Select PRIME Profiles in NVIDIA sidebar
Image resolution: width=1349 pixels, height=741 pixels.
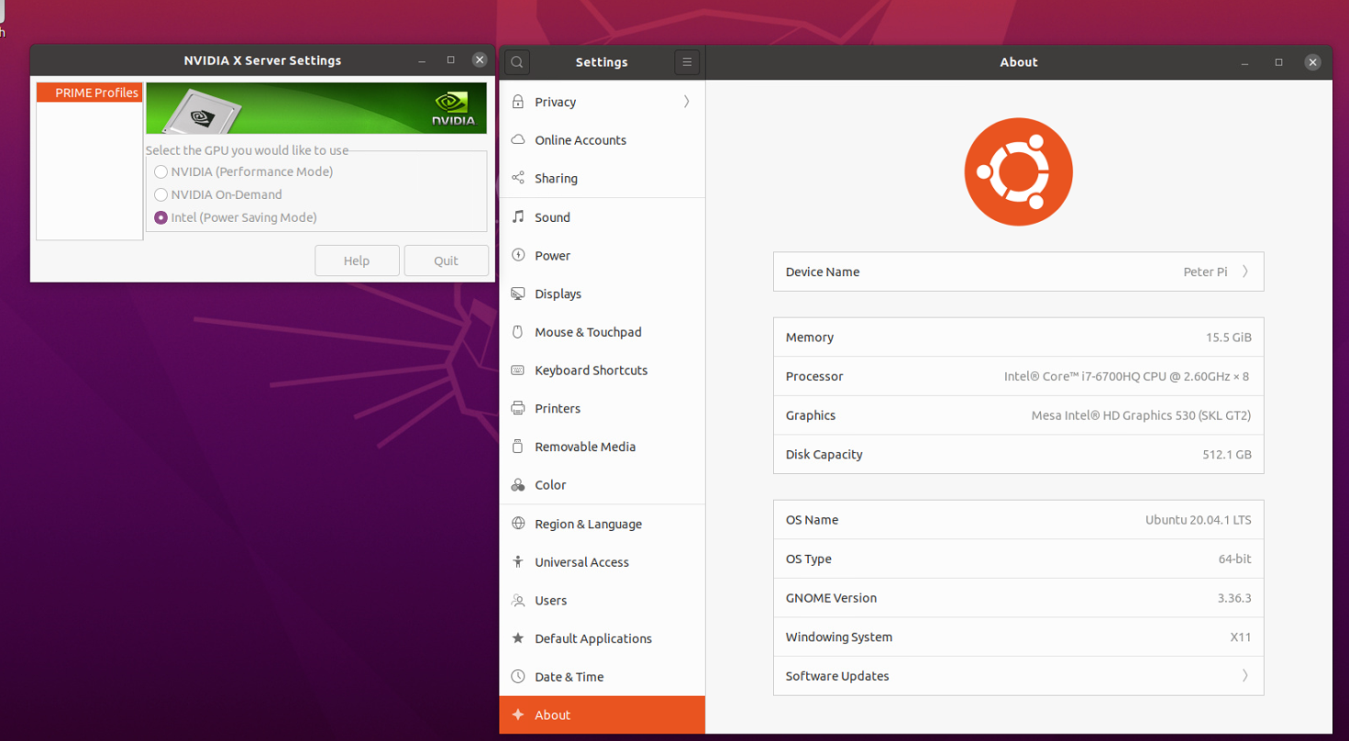point(90,93)
